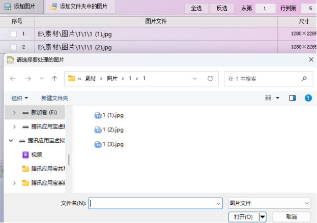Click the 添加图片 button
The height and width of the screenshot is (223, 317).
click(x=21, y=7)
